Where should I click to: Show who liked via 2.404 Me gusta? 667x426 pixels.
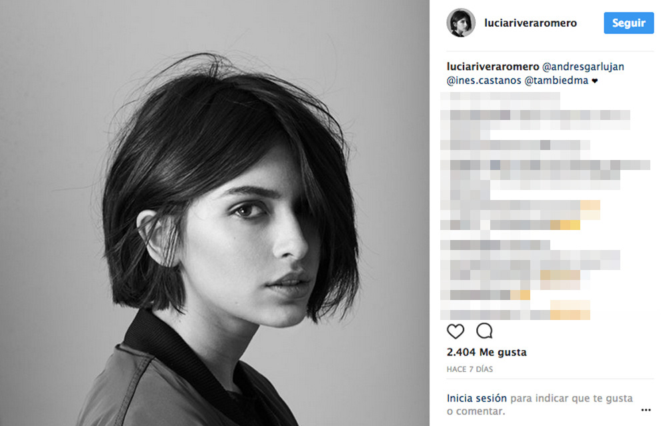coord(487,352)
